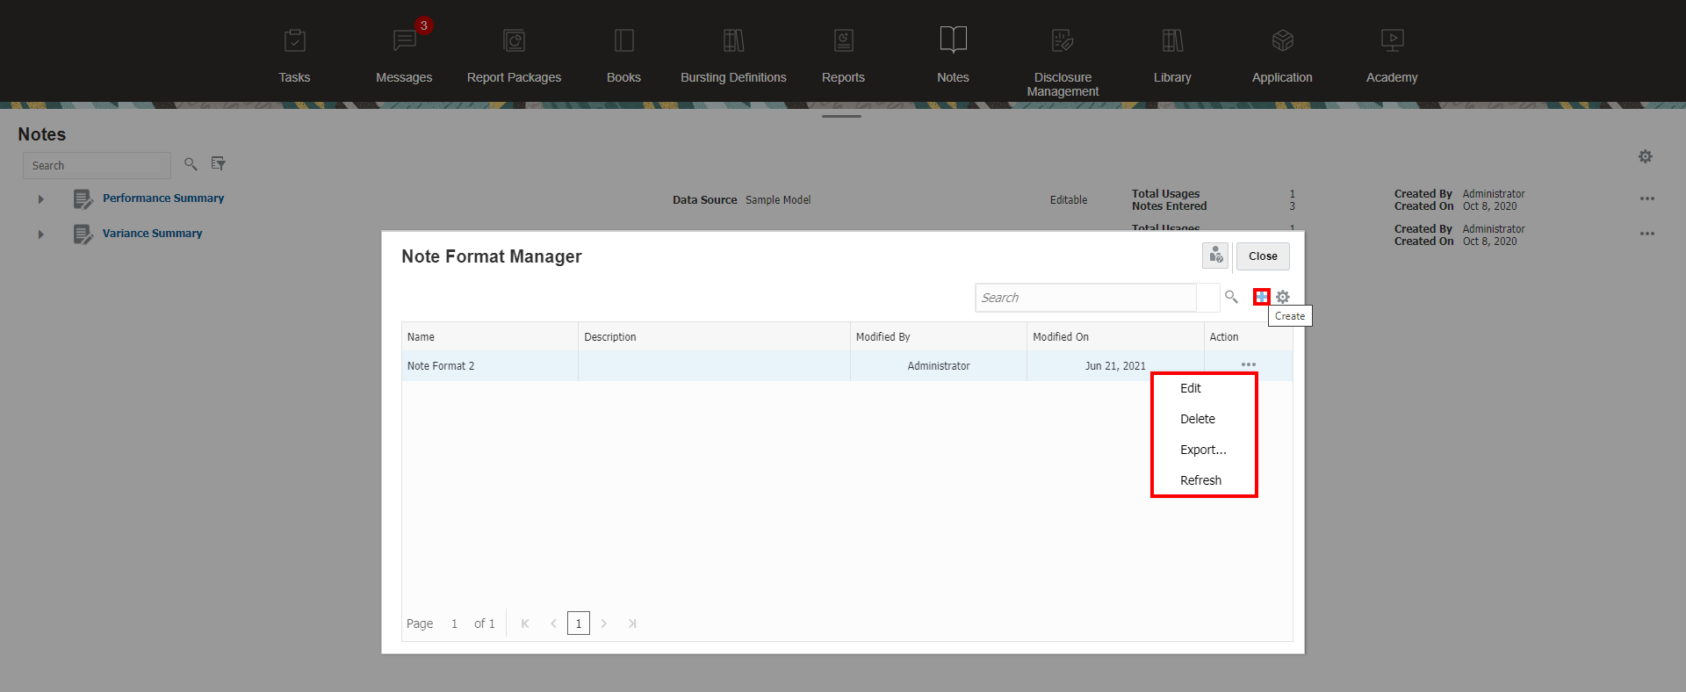
Task: Choose Delete from the action menu
Action: [x=1198, y=419]
